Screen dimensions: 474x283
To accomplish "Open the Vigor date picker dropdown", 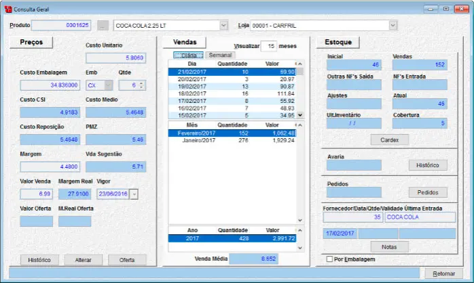I will coord(134,194).
